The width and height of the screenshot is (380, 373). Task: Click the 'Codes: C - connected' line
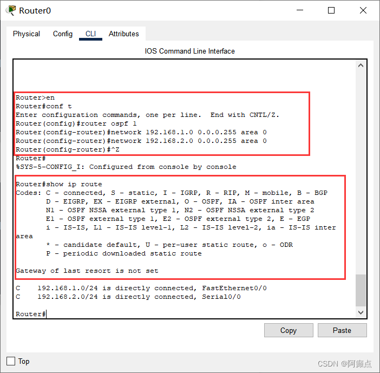click(172, 193)
